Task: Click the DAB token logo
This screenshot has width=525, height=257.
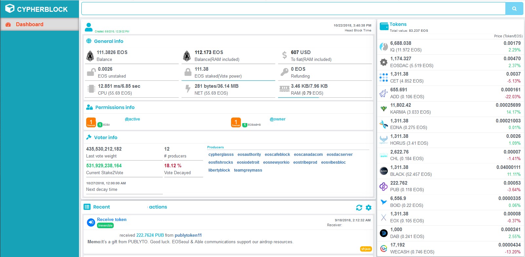Action: (x=384, y=233)
